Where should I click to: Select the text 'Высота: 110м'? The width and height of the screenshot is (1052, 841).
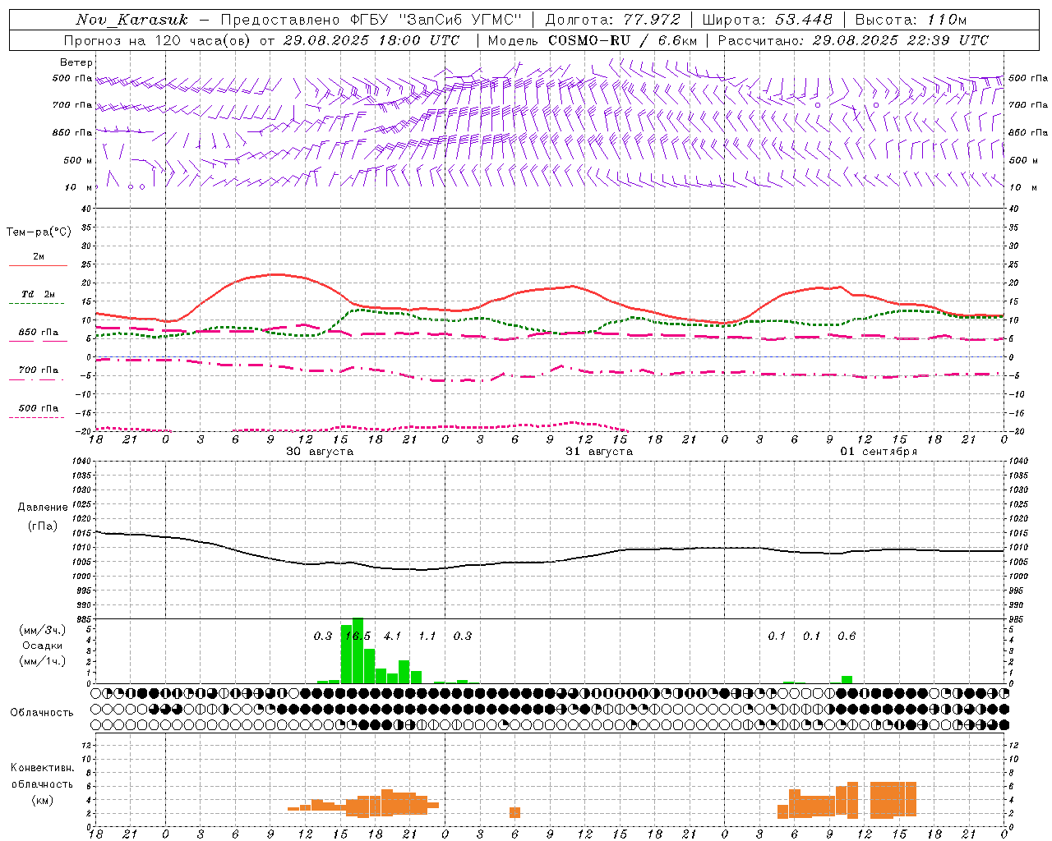tap(911, 20)
